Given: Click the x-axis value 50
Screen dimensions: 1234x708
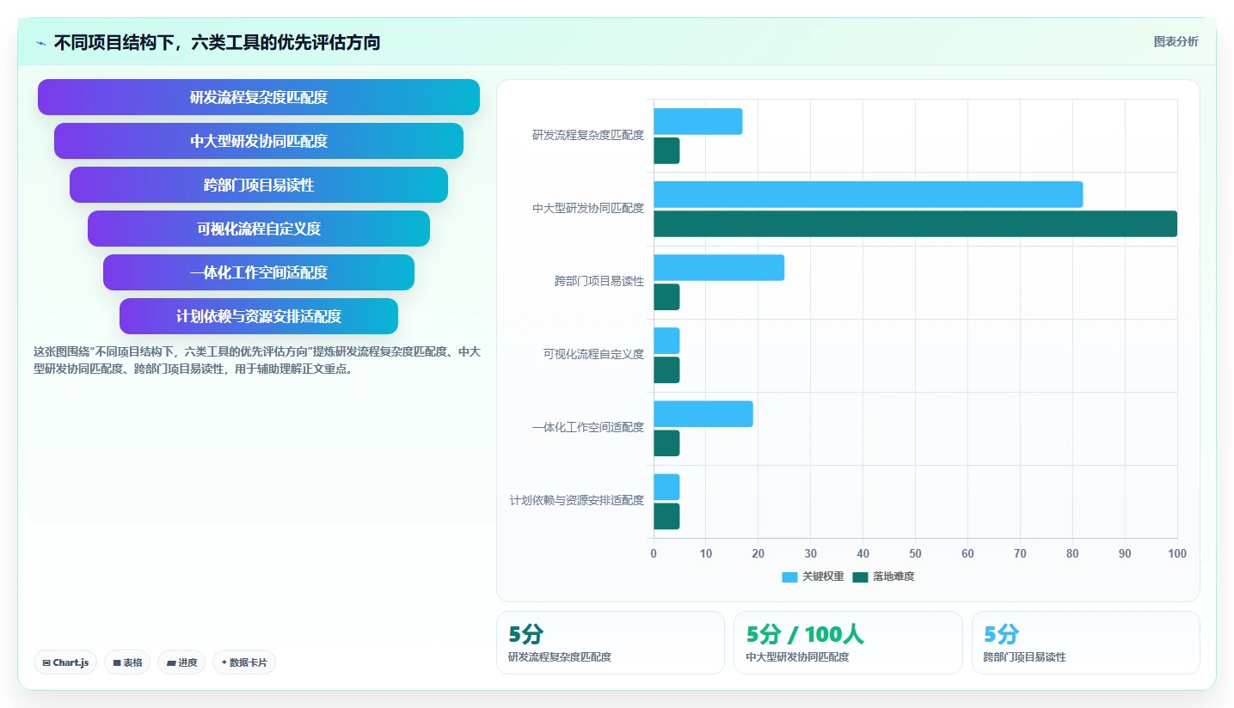Looking at the screenshot, I should pyautogui.click(x=915, y=553).
